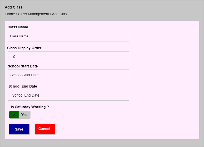Image resolution: width=204 pixels, height=147 pixels.
Task: Click the Is Saturday Working ? label
Action: pos(30,107)
